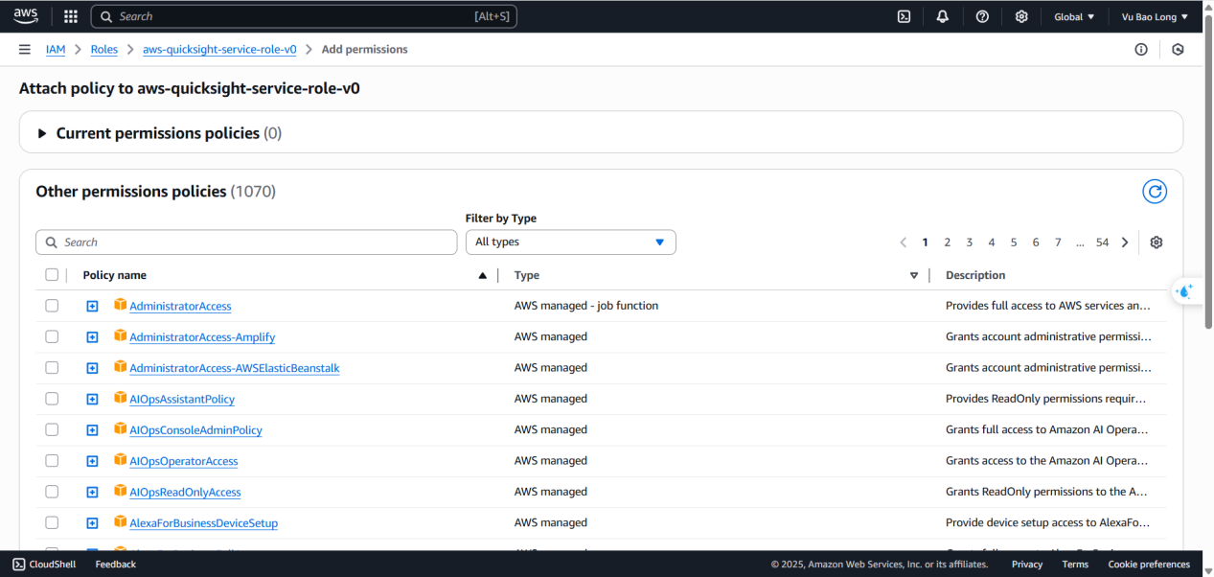Tick the AIOpsReadOnlyAccess checkbox
This screenshot has height=577, width=1214.
[x=52, y=492]
